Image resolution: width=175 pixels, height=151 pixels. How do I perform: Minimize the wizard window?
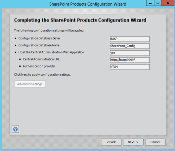tap(150, 3)
